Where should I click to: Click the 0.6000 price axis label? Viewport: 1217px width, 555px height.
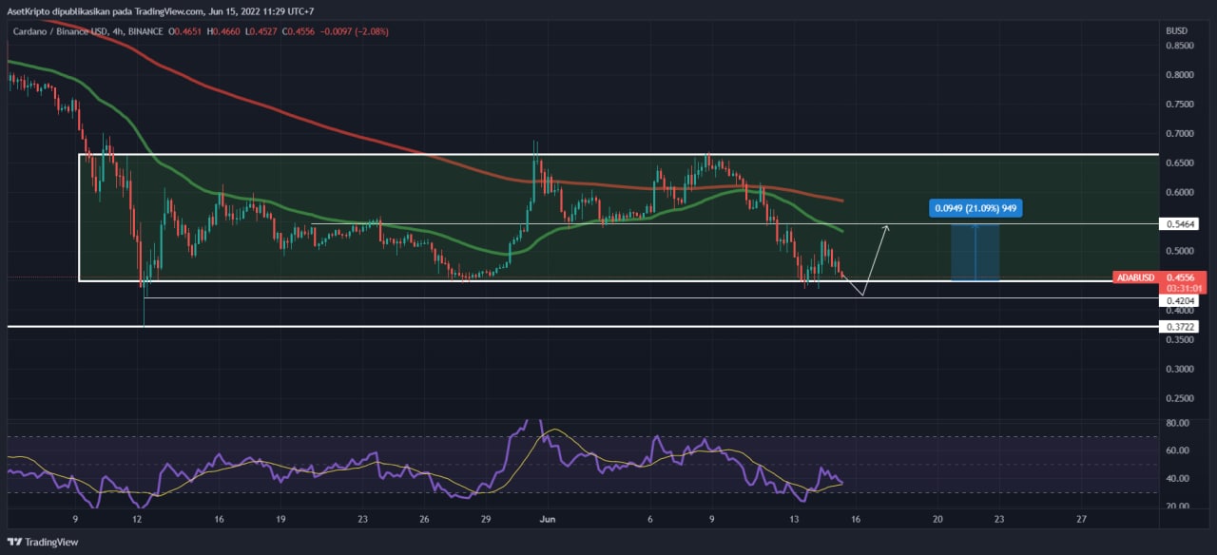[1180, 192]
